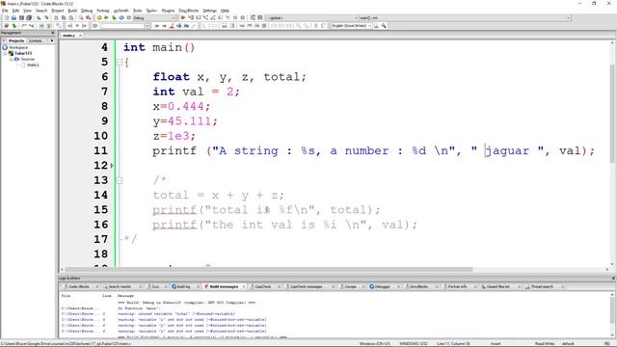The image size is (617, 347).
Task: Click the Replace icon
Action: click(88, 17)
